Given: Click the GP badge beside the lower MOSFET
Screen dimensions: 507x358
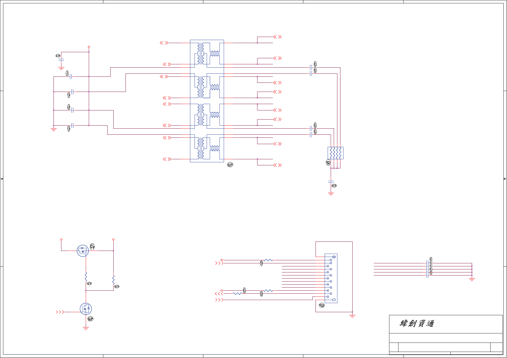Looking at the screenshot, I should tap(90, 319).
